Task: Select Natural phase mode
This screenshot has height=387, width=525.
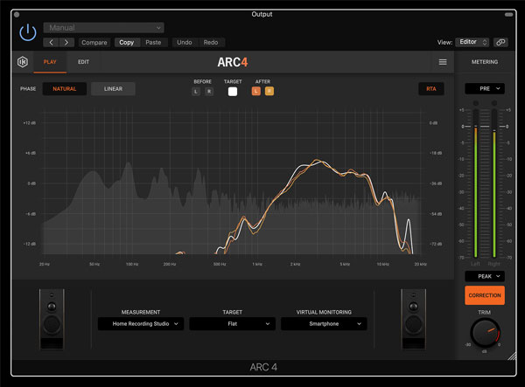Action: coord(64,89)
